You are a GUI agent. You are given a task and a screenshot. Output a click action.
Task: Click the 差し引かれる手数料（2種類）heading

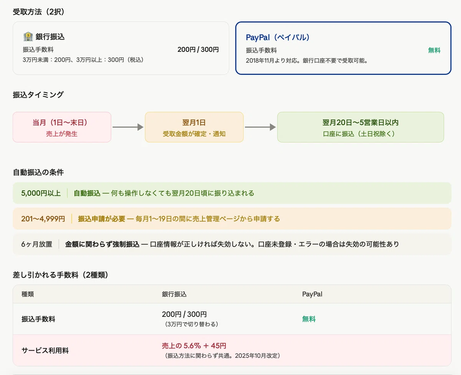coord(61,275)
